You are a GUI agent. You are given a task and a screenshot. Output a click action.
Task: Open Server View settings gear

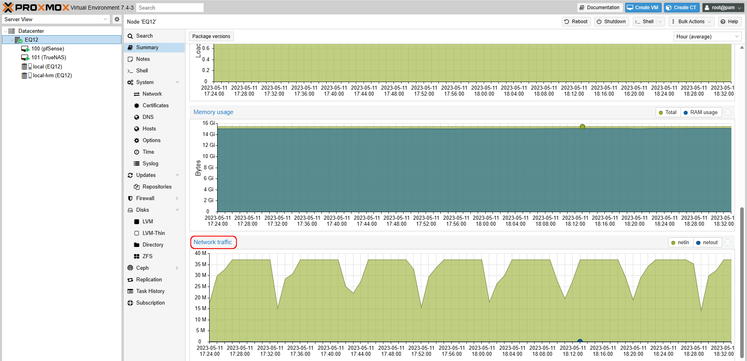tap(117, 19)
